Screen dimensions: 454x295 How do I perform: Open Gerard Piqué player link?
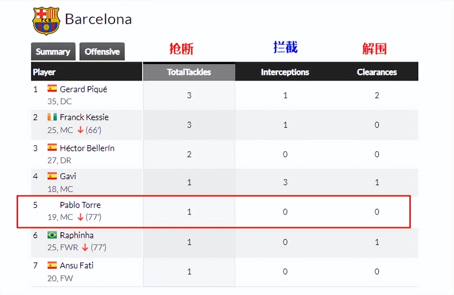(83, 89)
